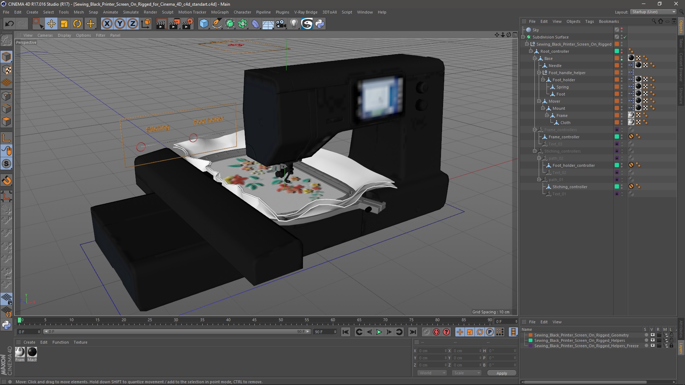Click the Light object icon
This screenshot has width=685, height=385.
tap(294, 24)
